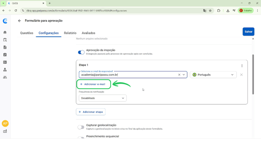Open the site information icon in address bar
261x146 pixels.
click(23, 11)
